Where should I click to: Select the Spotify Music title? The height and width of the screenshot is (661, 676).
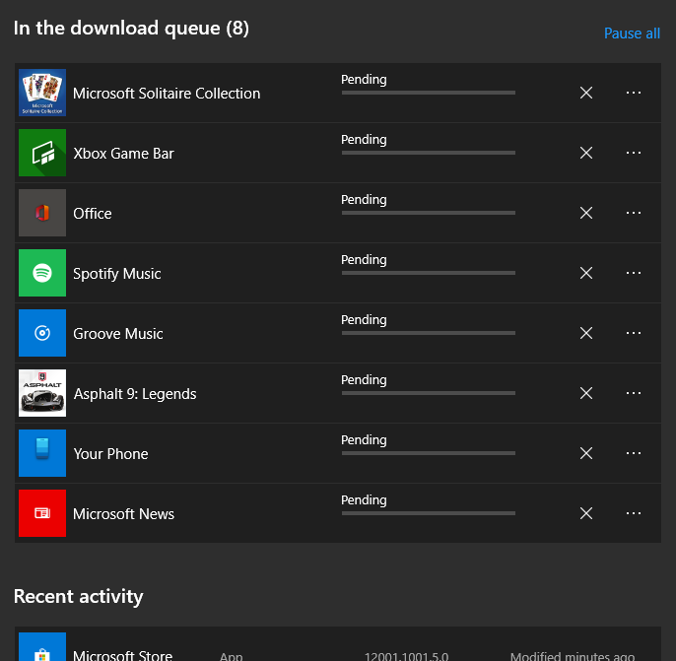[x=117, y=274]
